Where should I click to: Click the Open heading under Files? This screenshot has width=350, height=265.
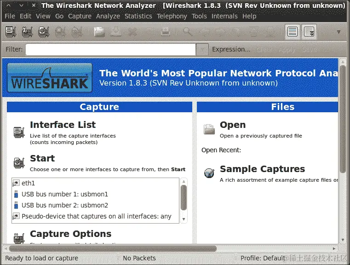pyautogui.click(x=233, y=125)
